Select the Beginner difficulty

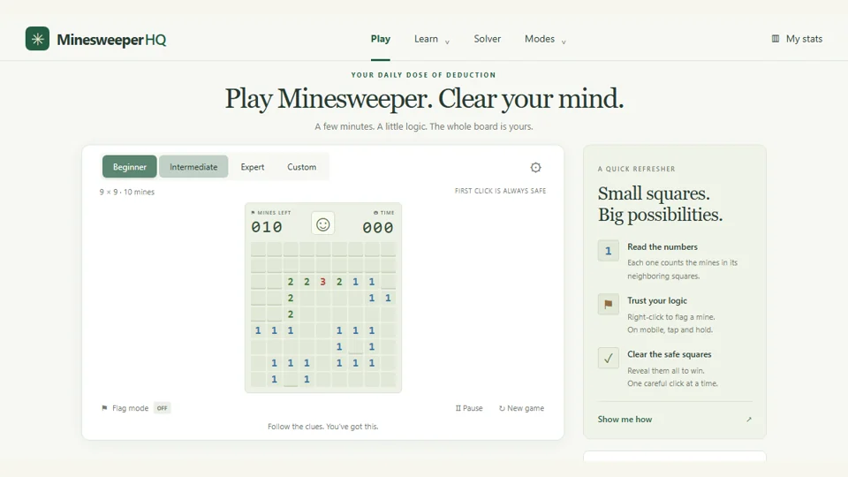coord(130,167)
